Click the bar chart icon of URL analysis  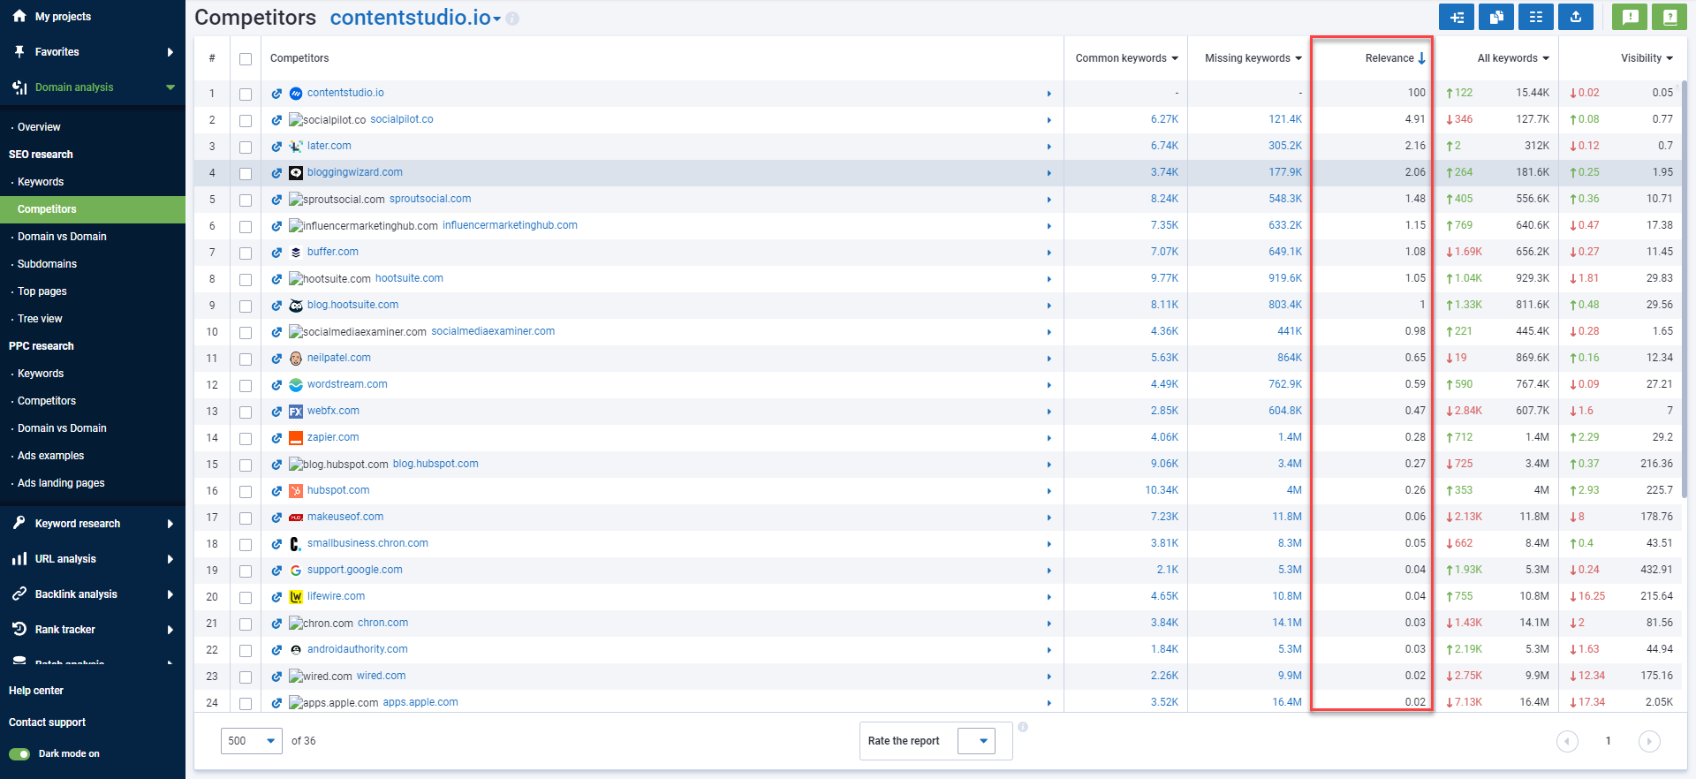(x=19, y=558)
